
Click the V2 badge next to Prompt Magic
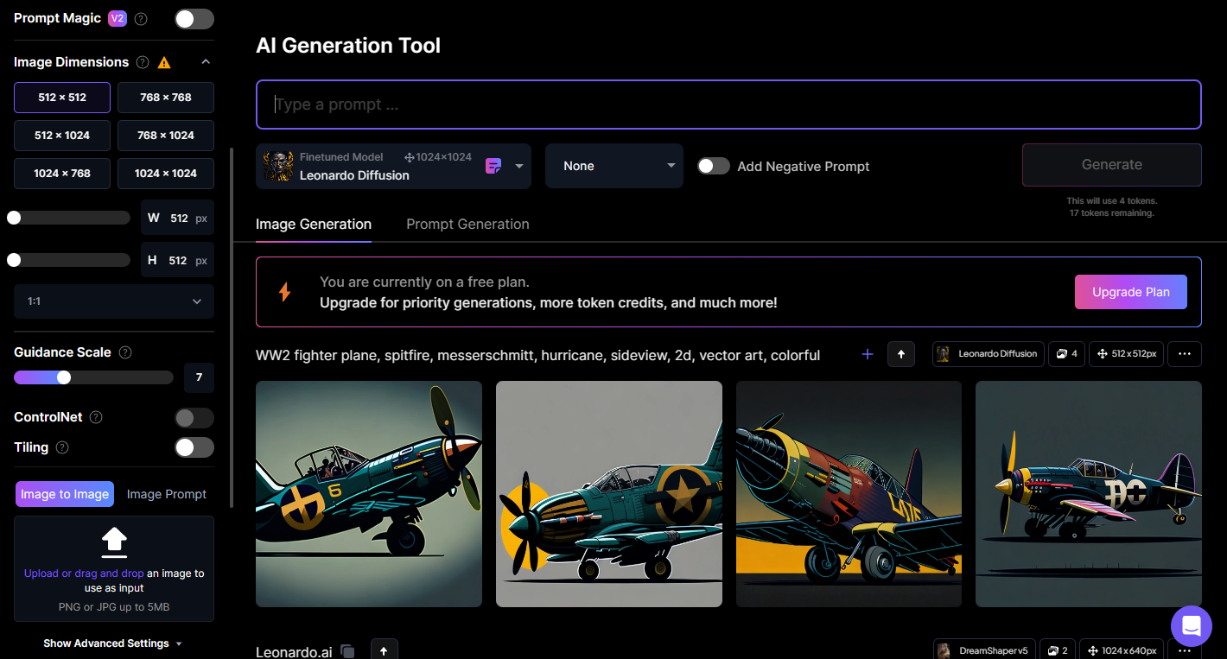pos(118,18)
